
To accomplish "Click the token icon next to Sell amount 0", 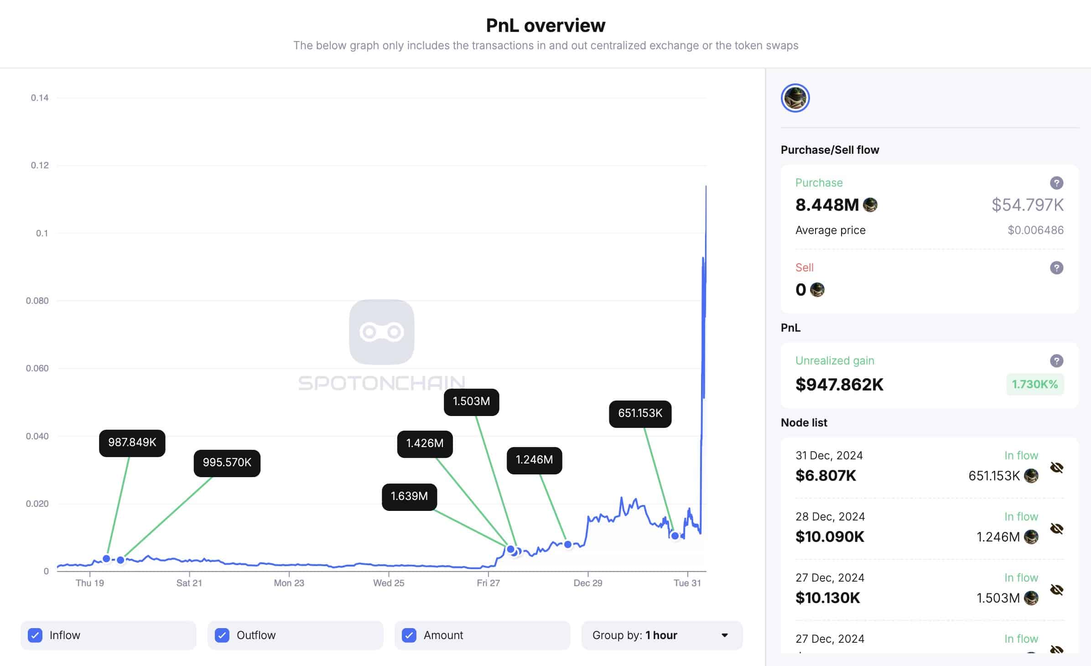I will (x=818, y=290).
